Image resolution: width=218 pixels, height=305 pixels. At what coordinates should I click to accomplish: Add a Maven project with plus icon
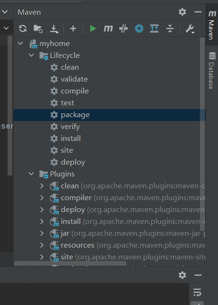(73, 28)
